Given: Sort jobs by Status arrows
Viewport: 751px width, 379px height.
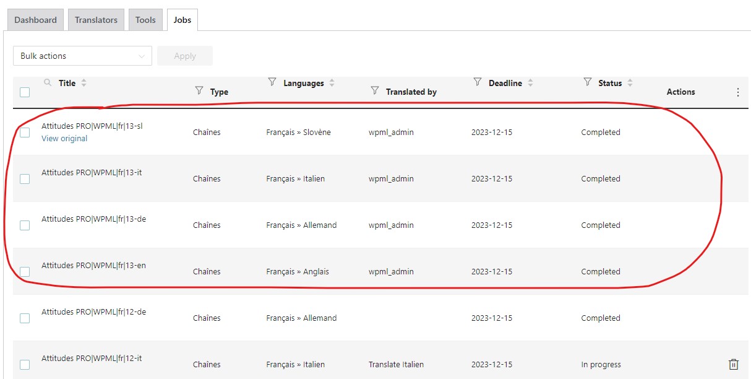Looking at the screenshot, I should pos(630,83).
